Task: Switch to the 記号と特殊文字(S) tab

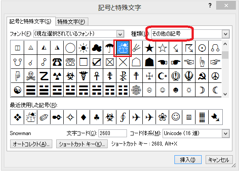Action: tap(31, 21)
